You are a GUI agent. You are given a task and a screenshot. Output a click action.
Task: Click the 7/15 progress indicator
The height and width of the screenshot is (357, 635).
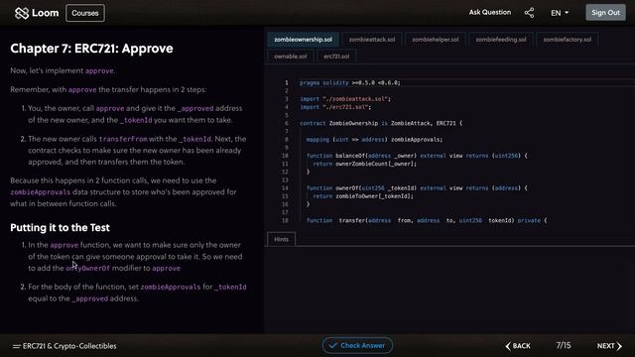point(564,345)
